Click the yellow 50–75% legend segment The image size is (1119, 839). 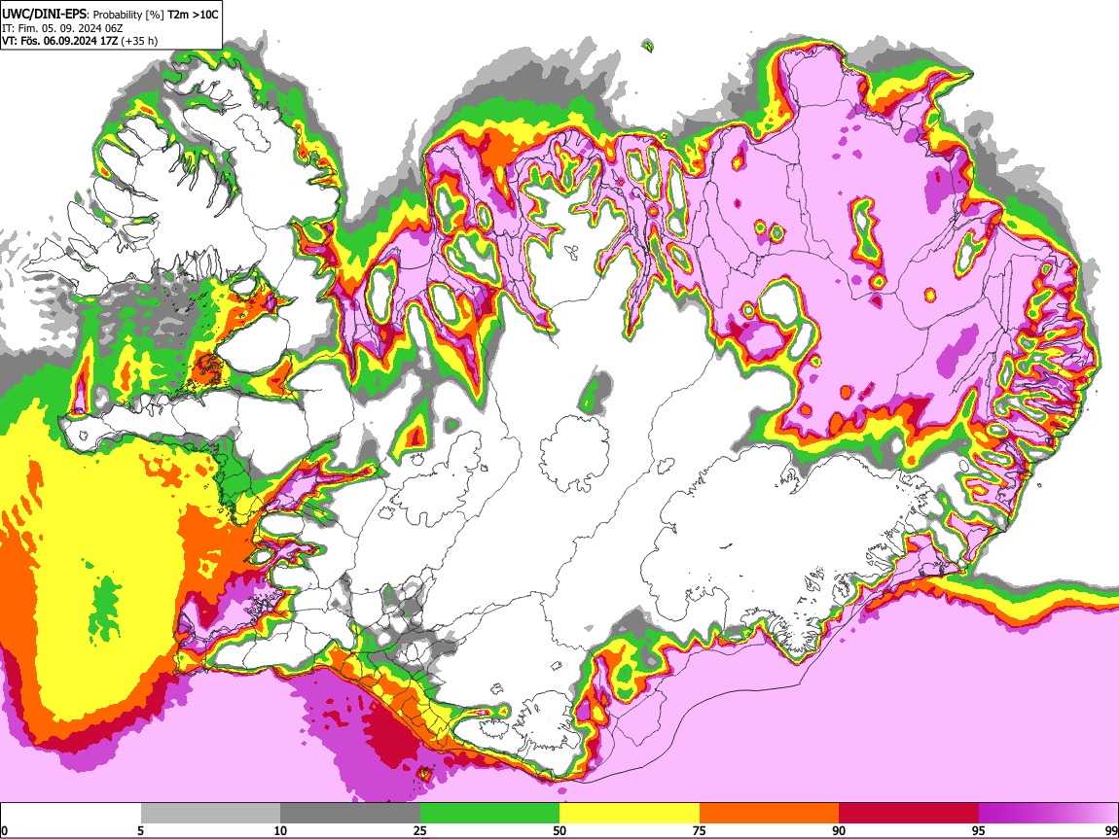coord(630,814)
